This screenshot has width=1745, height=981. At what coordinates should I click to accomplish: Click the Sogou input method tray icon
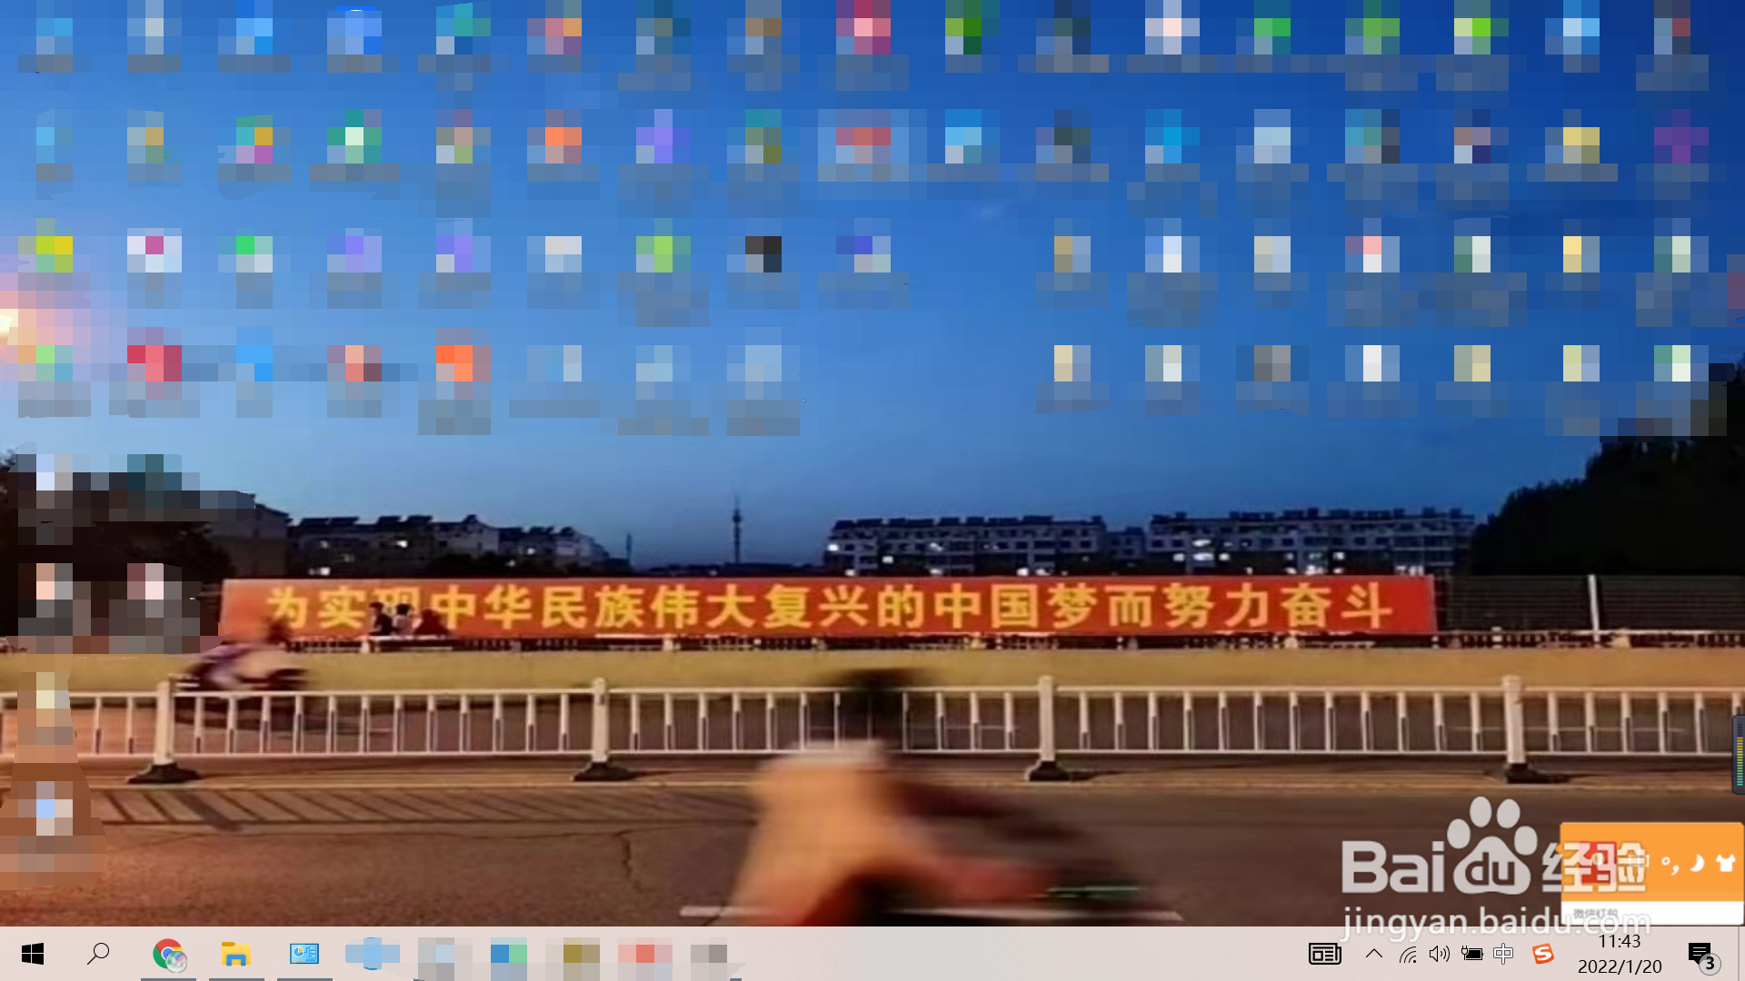tap(1542, 954)
